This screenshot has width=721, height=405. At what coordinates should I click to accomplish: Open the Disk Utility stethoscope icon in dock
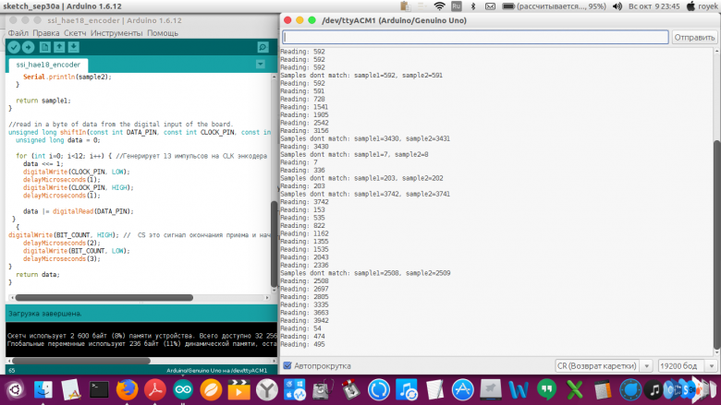click(323, 390)
